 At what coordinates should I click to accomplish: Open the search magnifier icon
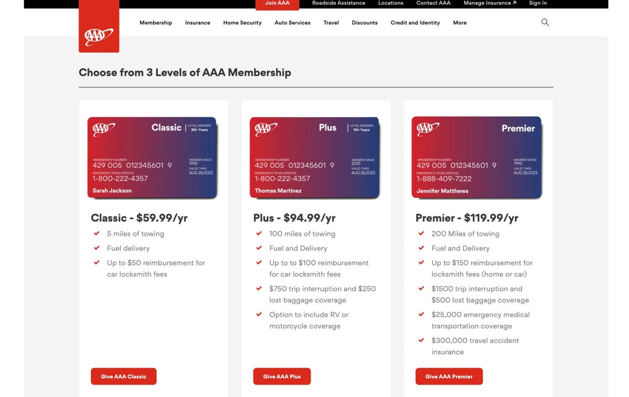[x=545, y=22]
